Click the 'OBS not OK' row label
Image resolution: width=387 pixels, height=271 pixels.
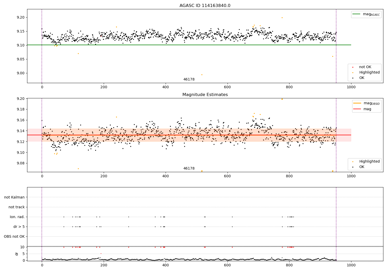[14, 237]
